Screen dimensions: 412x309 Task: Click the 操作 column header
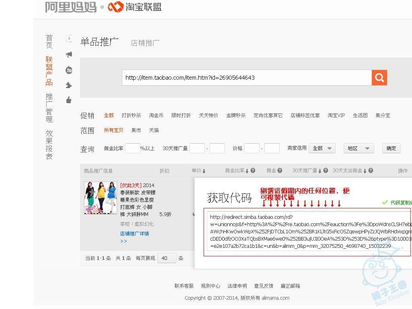tap(403, 171)
